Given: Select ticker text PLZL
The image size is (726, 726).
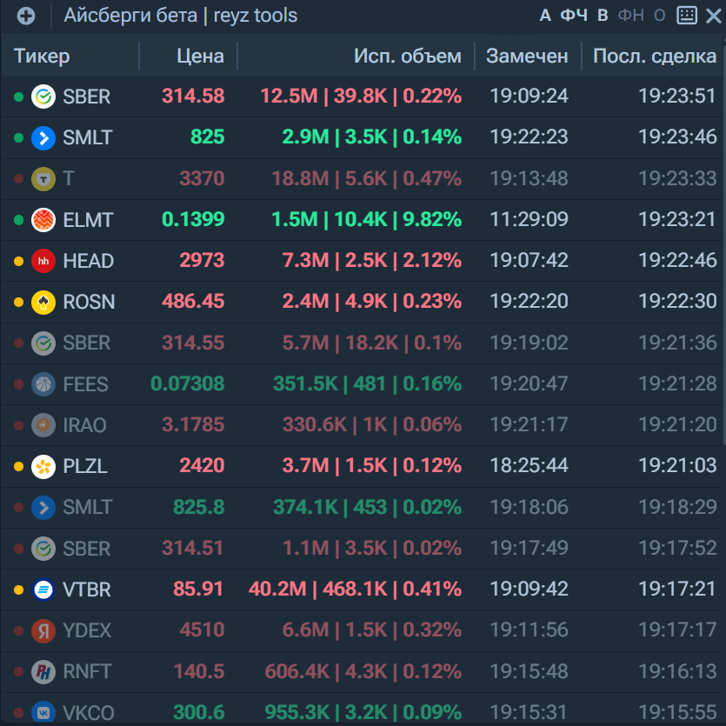Looking at the screenshot, I should (85, 466).
